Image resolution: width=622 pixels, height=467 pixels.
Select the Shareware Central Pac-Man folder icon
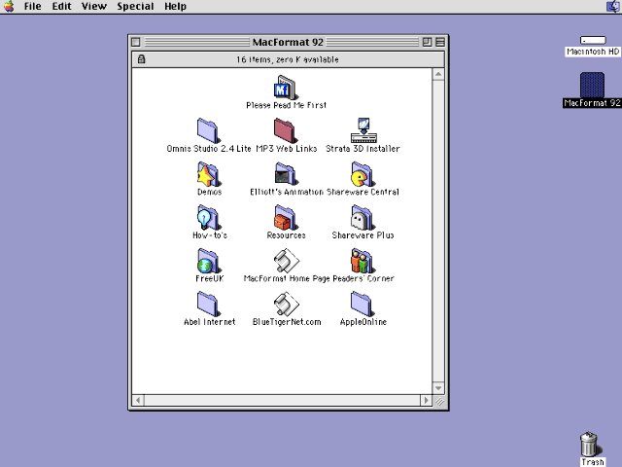tap(363, 174)
